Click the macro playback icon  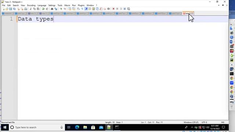point(121,9)
